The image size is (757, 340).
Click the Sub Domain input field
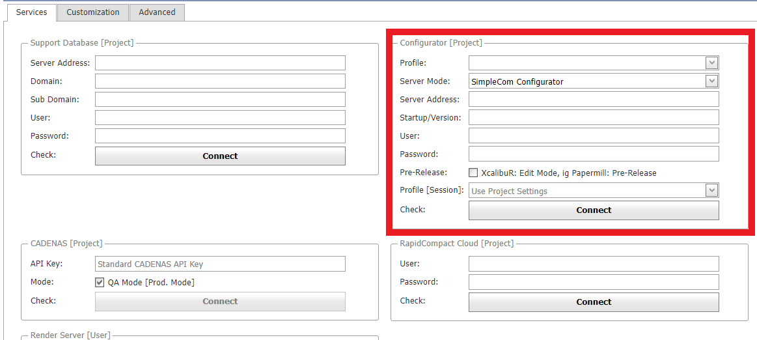tap(220, 100)
